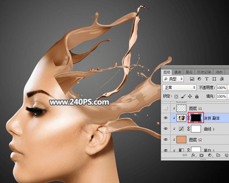229x183 pixels.
Task: Hide the 图层 12 layer
Action: 166,140
